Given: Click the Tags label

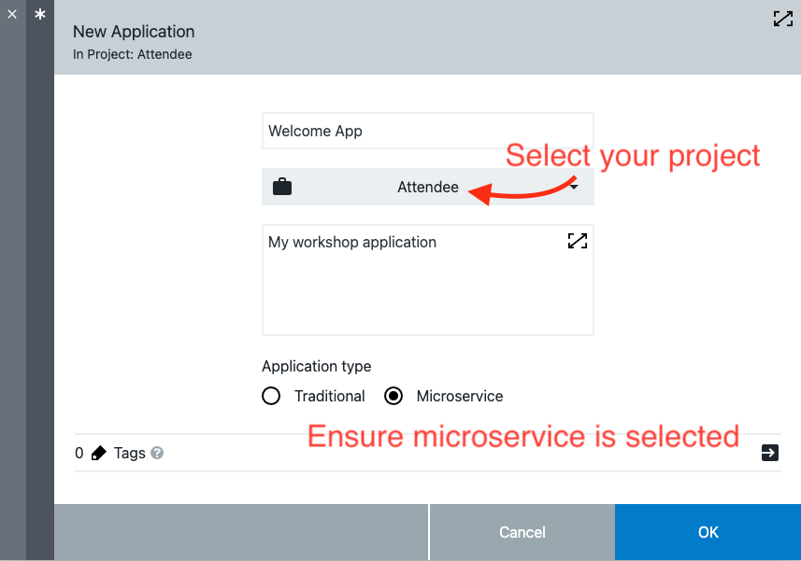Looking at the screenshot, I should (x=130, y=453).
